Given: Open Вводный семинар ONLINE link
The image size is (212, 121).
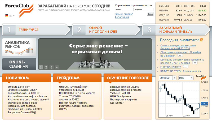Looking at the screenshot, I should [x=124, y=87].
